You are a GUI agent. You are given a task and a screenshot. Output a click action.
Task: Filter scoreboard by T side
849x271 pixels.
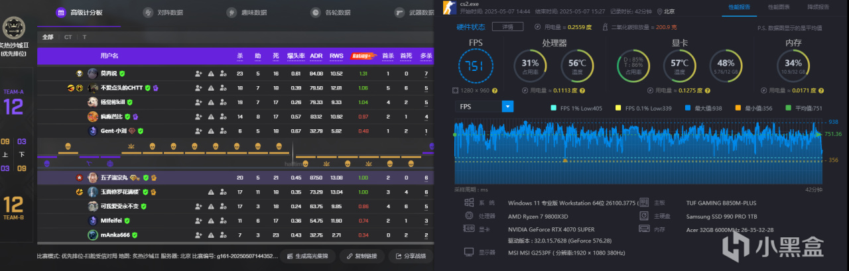[84, 37]
